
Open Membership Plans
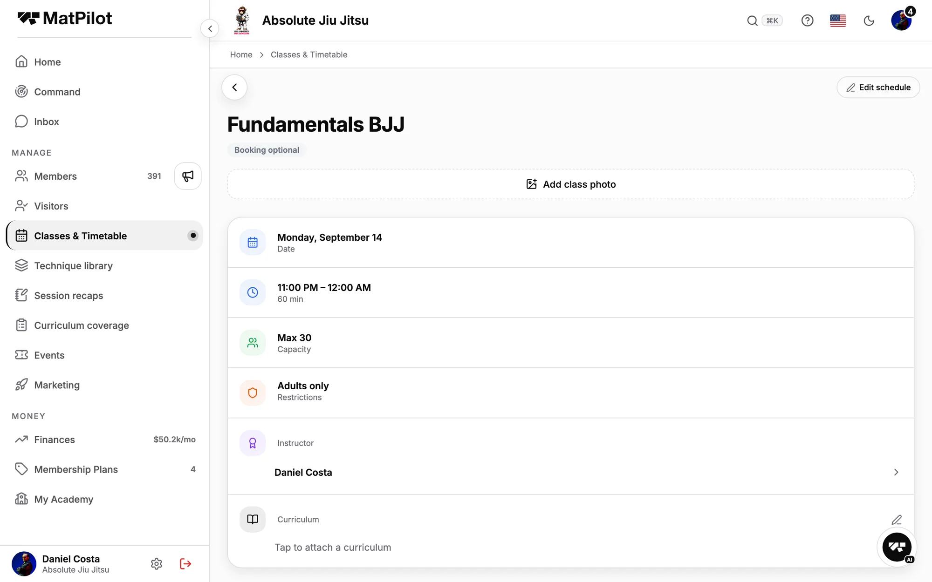pos(105,469)
